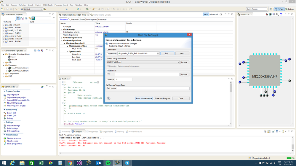296x166 pixels.
Task: Open the debug bug icon in toolbar
Action: click(x=87, y=9)
